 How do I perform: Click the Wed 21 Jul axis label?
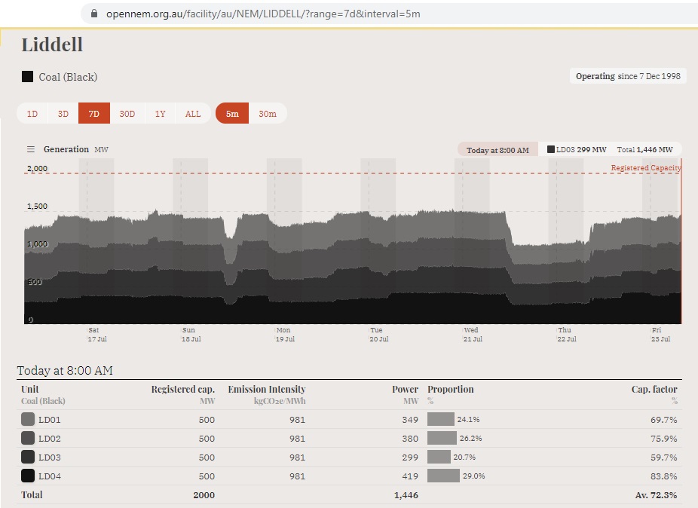pos(473,335)
